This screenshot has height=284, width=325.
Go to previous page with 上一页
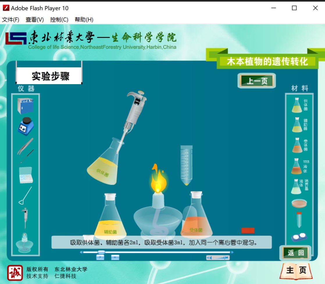257,81
